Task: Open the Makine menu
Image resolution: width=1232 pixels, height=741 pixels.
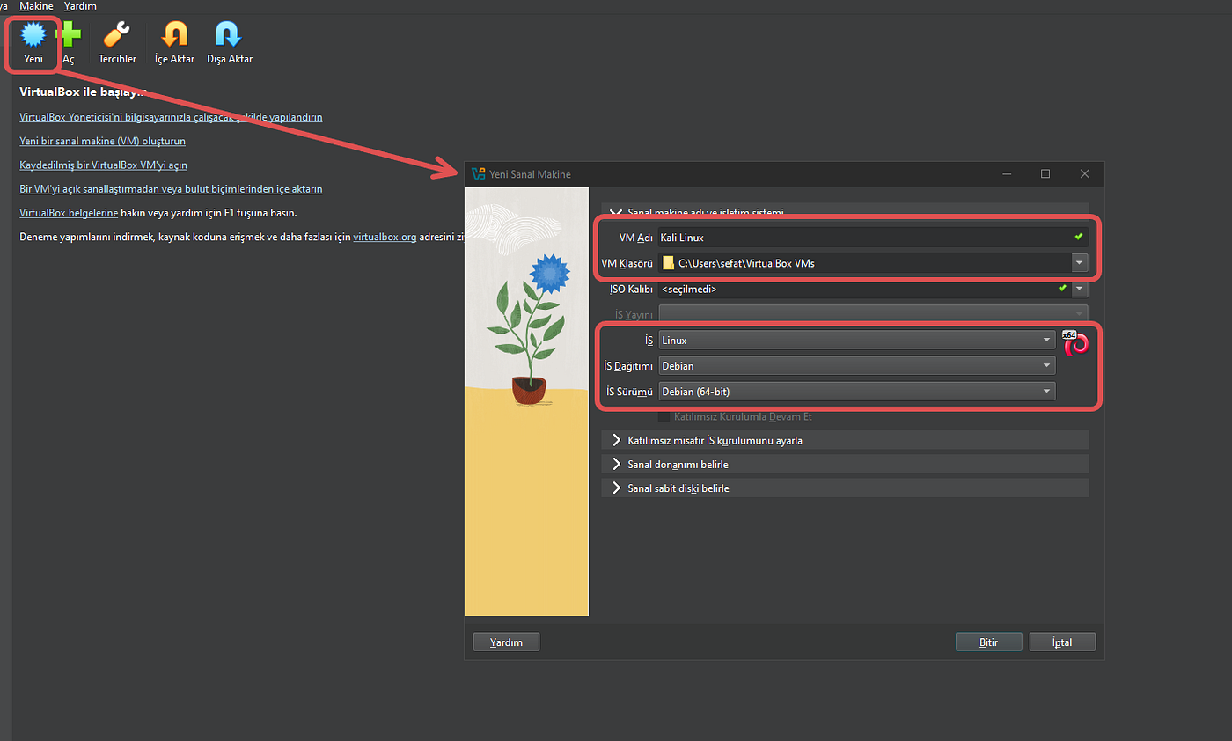Action: pos(36,6)
